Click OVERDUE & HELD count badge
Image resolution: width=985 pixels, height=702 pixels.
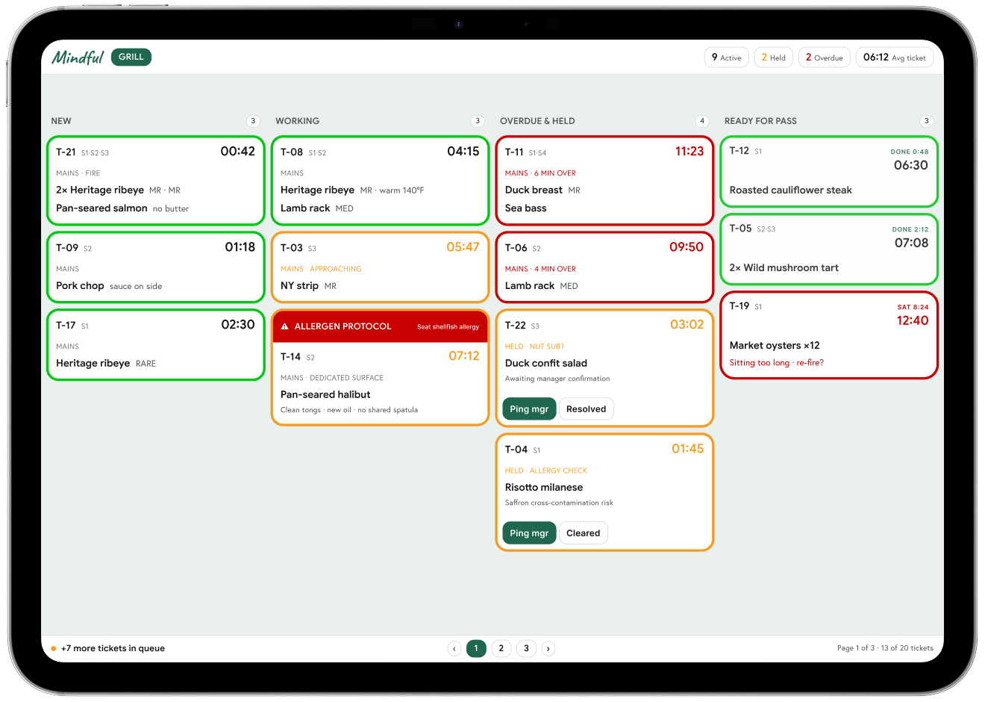tap(702, 121)
